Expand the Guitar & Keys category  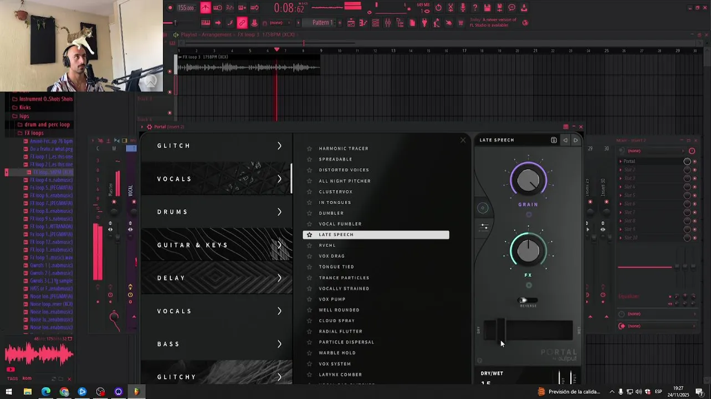point(216,245)
